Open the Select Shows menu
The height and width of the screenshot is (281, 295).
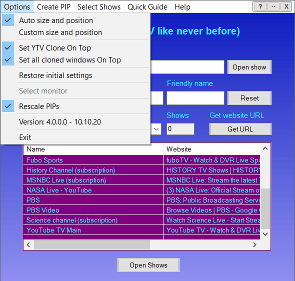99,7
